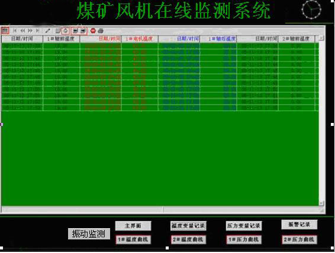The image size is (335, 253).
Task: Jump to last record icon
Action: [x=37, y=31]
